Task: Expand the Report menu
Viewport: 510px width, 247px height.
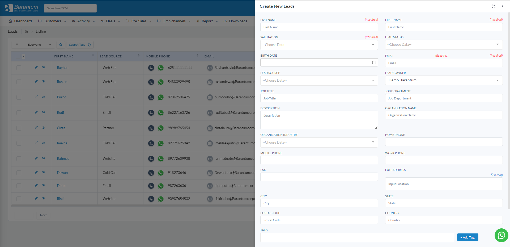Action: 207,21
